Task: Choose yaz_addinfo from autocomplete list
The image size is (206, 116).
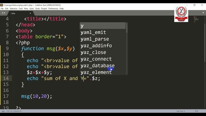Action: click(103, 46)
